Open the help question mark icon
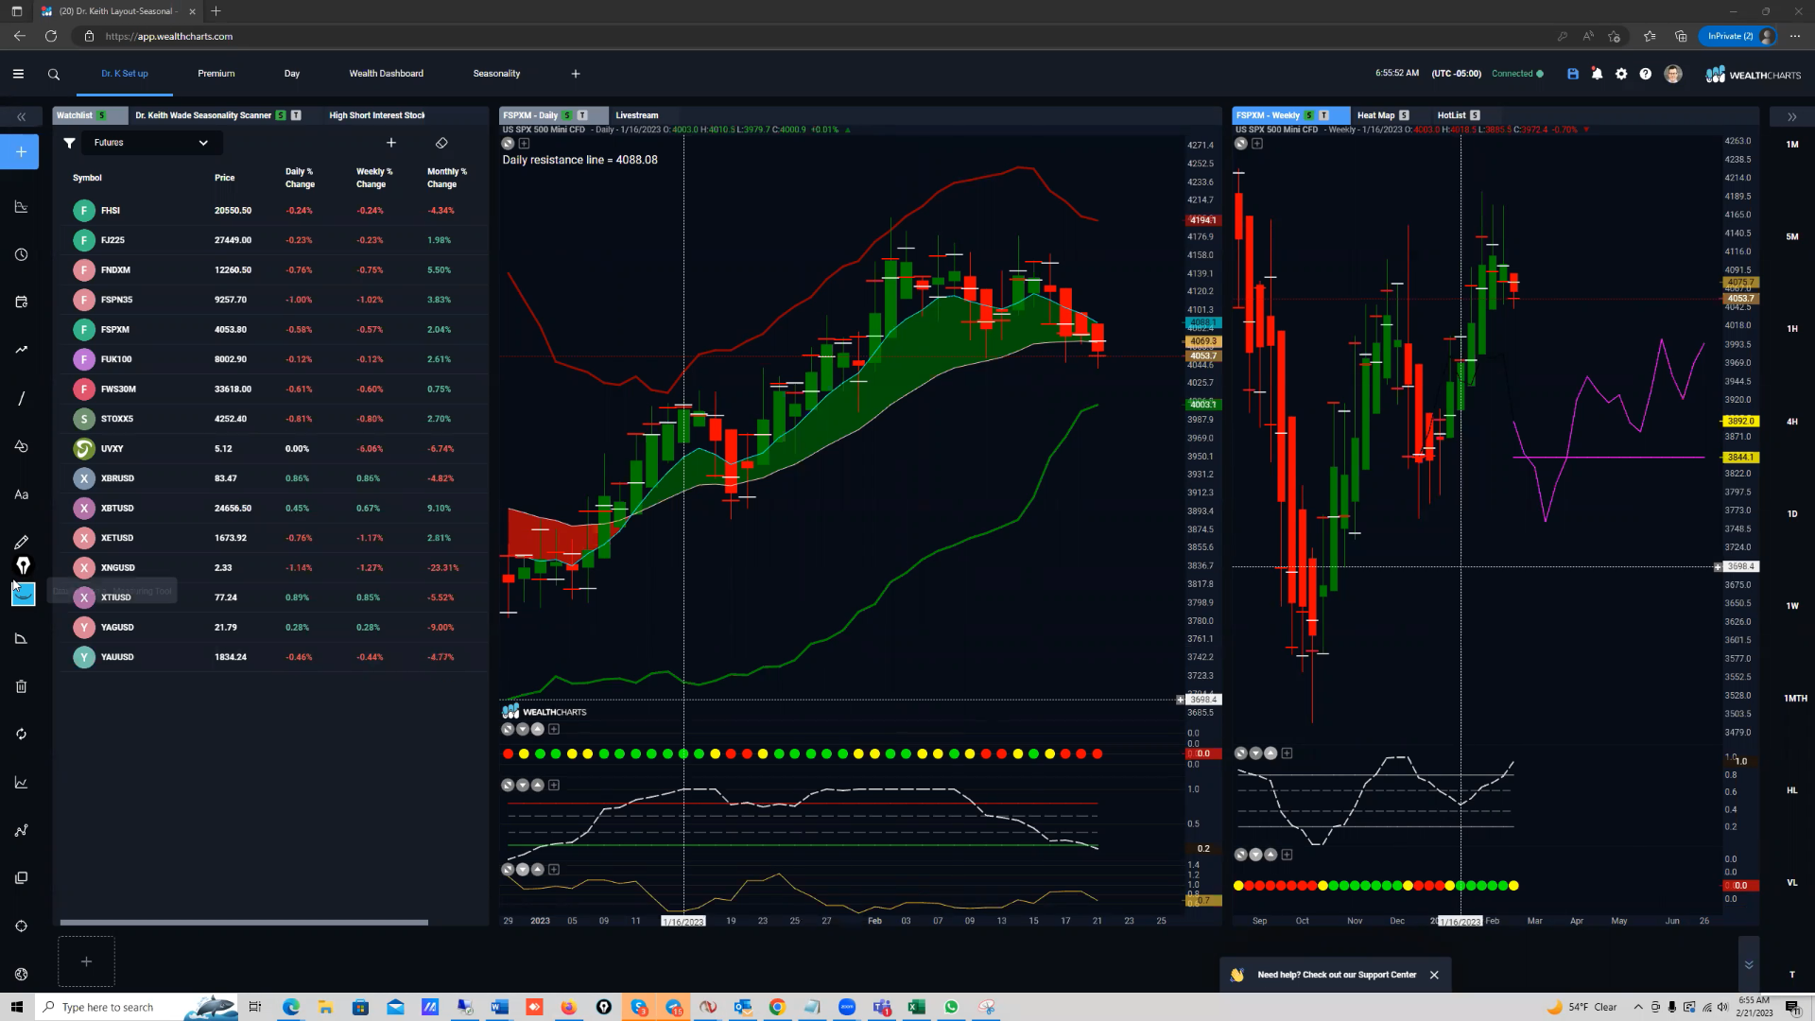 coord(1646,74)
